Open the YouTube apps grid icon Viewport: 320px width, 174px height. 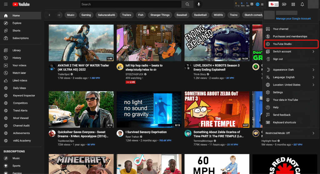pyautogui.click(x=293, y=4)
